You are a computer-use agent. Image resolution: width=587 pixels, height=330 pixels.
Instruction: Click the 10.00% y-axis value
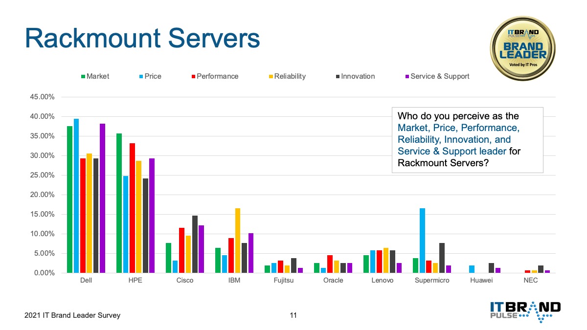click(x=43, y=234)
